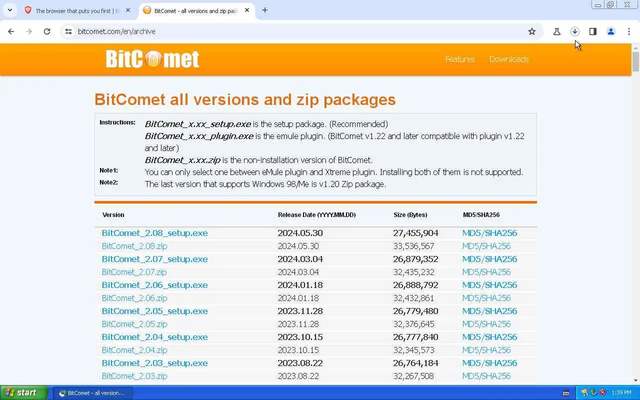Open MD5/SHA256 for 2.05 setup row
This screenshot has height=400, width=640.
tap(489, 311)
